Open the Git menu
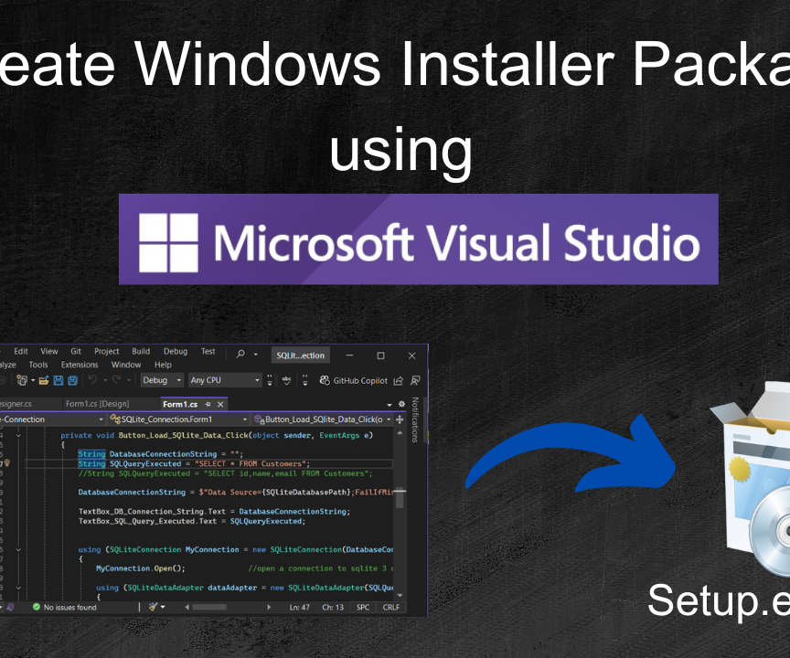Image resolution: width=790 pixels, height=658 pixels. (x=76, y=352)
